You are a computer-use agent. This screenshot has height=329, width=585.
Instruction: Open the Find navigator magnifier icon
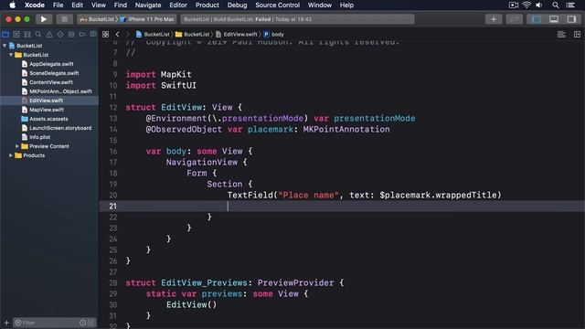tap(38, 35)
